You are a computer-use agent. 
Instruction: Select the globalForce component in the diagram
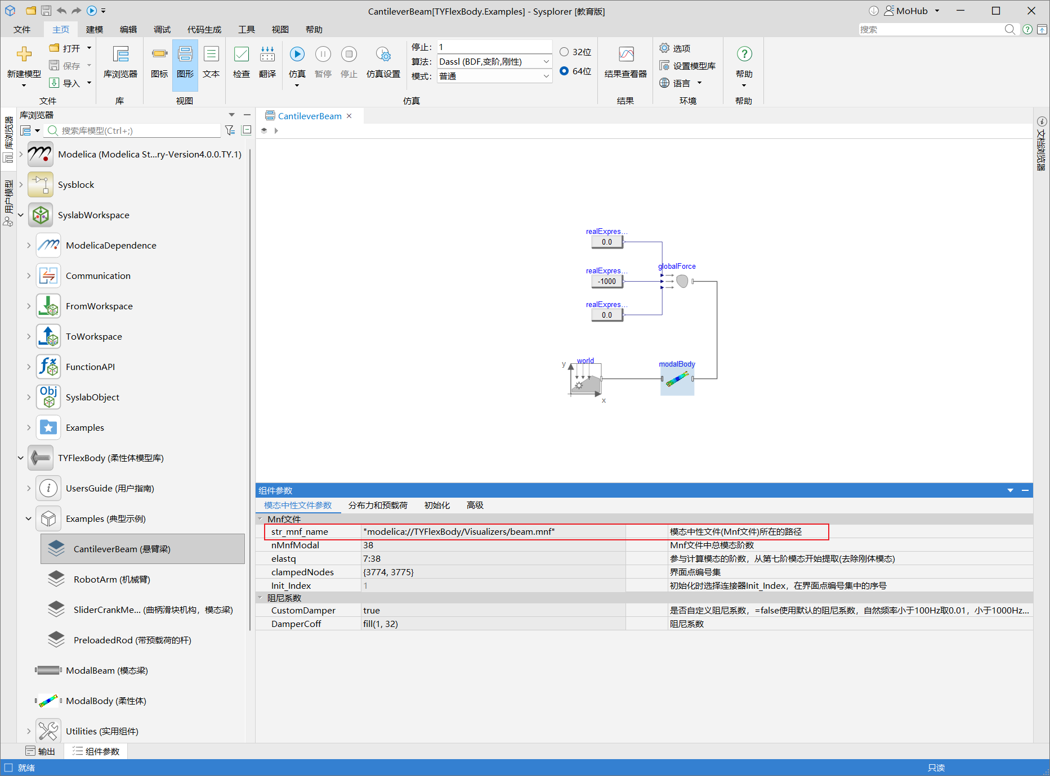pyautogui.click(x=681, y=281)
